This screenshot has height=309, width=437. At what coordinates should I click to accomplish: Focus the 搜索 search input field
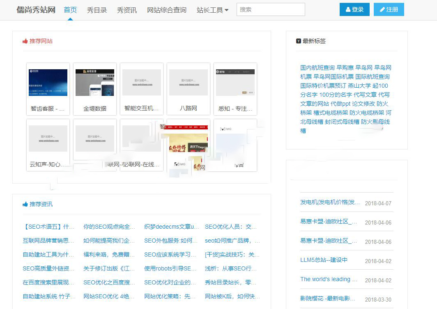[x=271, y=9]
